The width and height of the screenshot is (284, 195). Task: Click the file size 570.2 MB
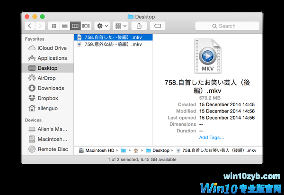pyautogui.click(x=210, y=98)
